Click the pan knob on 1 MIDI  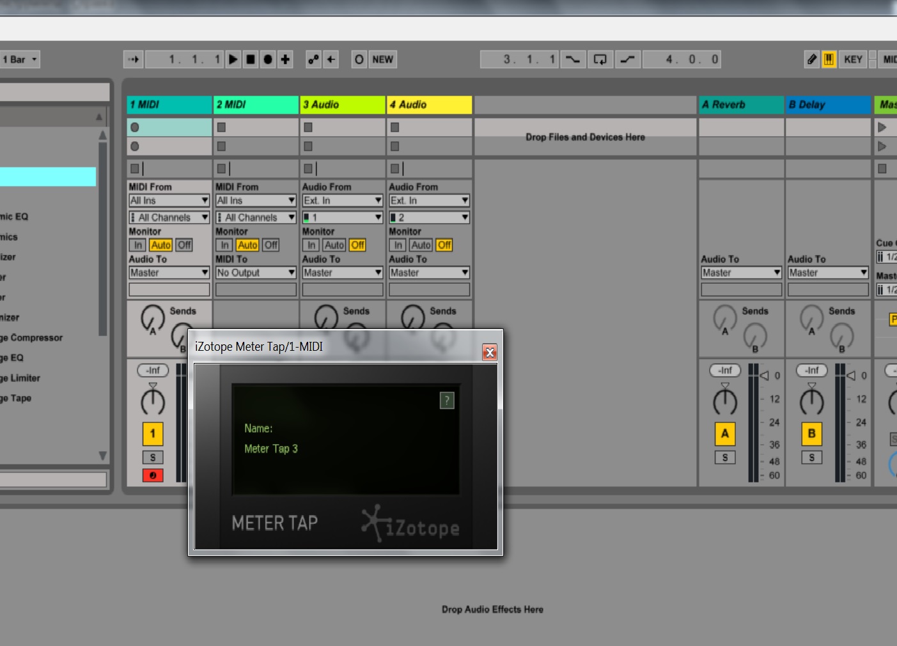pos(153,401)
